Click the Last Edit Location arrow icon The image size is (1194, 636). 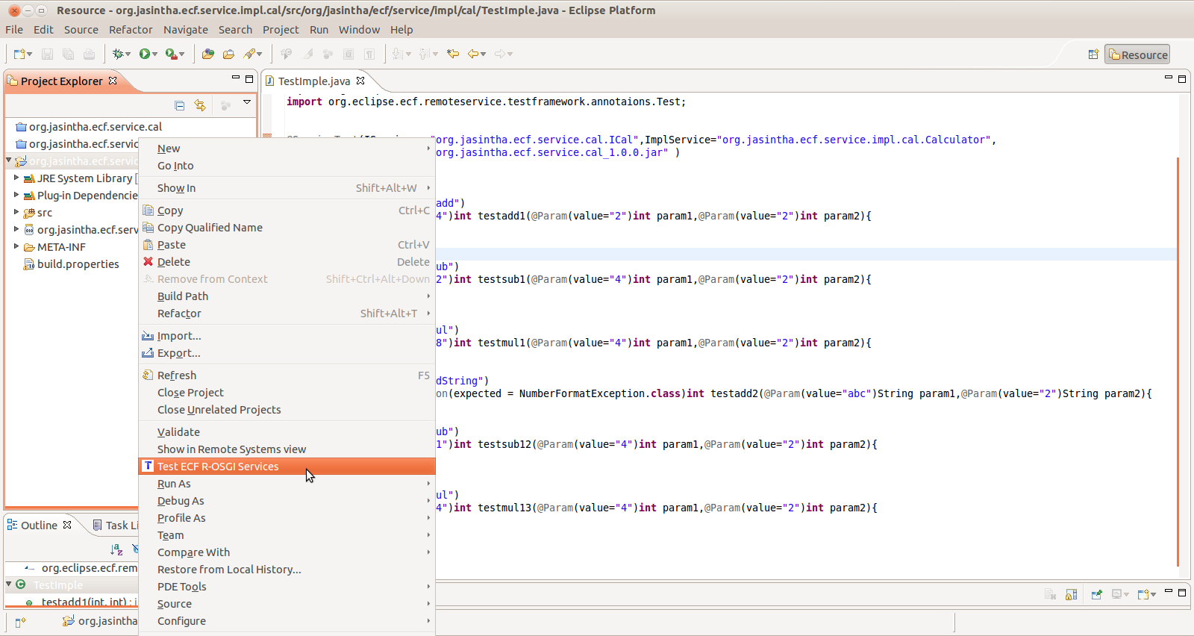pyautogui.click(x=453, y=54)
